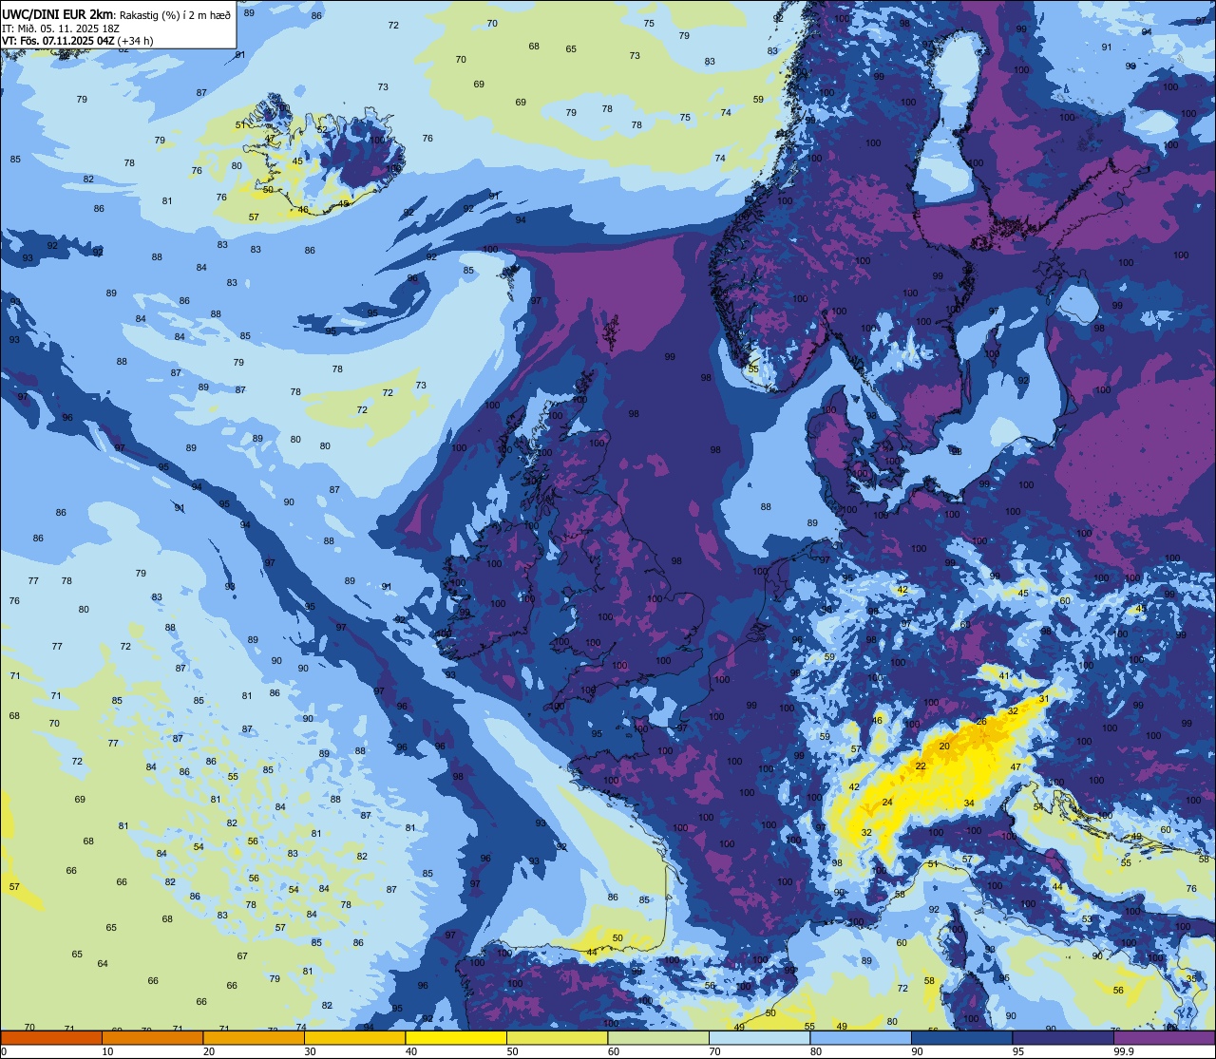Click the 10–20 orange legend swatch
This screenshot has width=1216, height=1059.
coord(152,1037)
